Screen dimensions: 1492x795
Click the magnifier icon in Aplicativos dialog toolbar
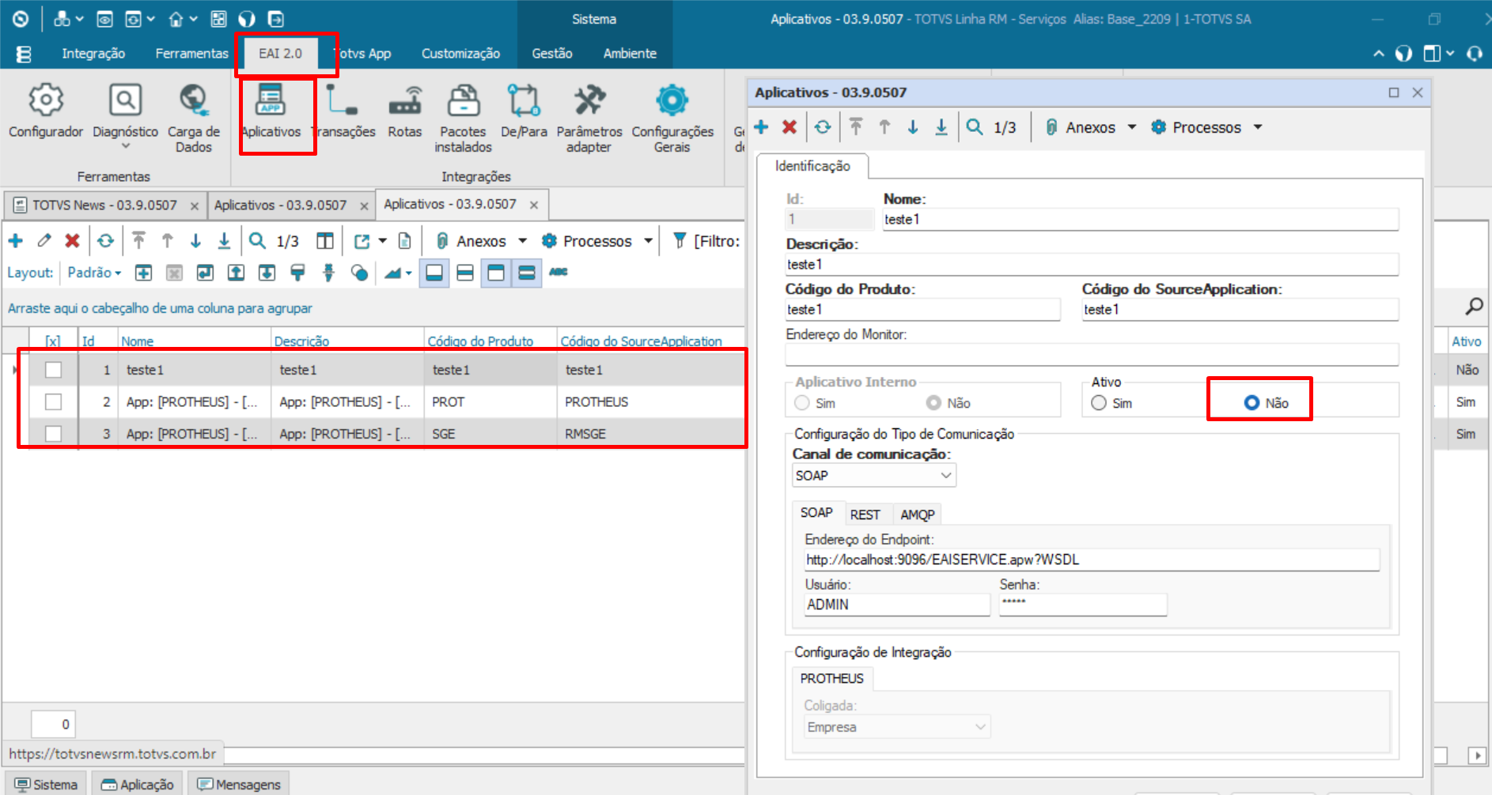pyautogui.click(x=975, y=127)
